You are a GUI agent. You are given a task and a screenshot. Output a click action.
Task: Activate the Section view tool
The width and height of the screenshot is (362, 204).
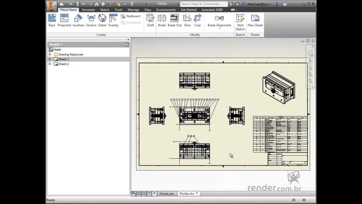click(91, 20)
